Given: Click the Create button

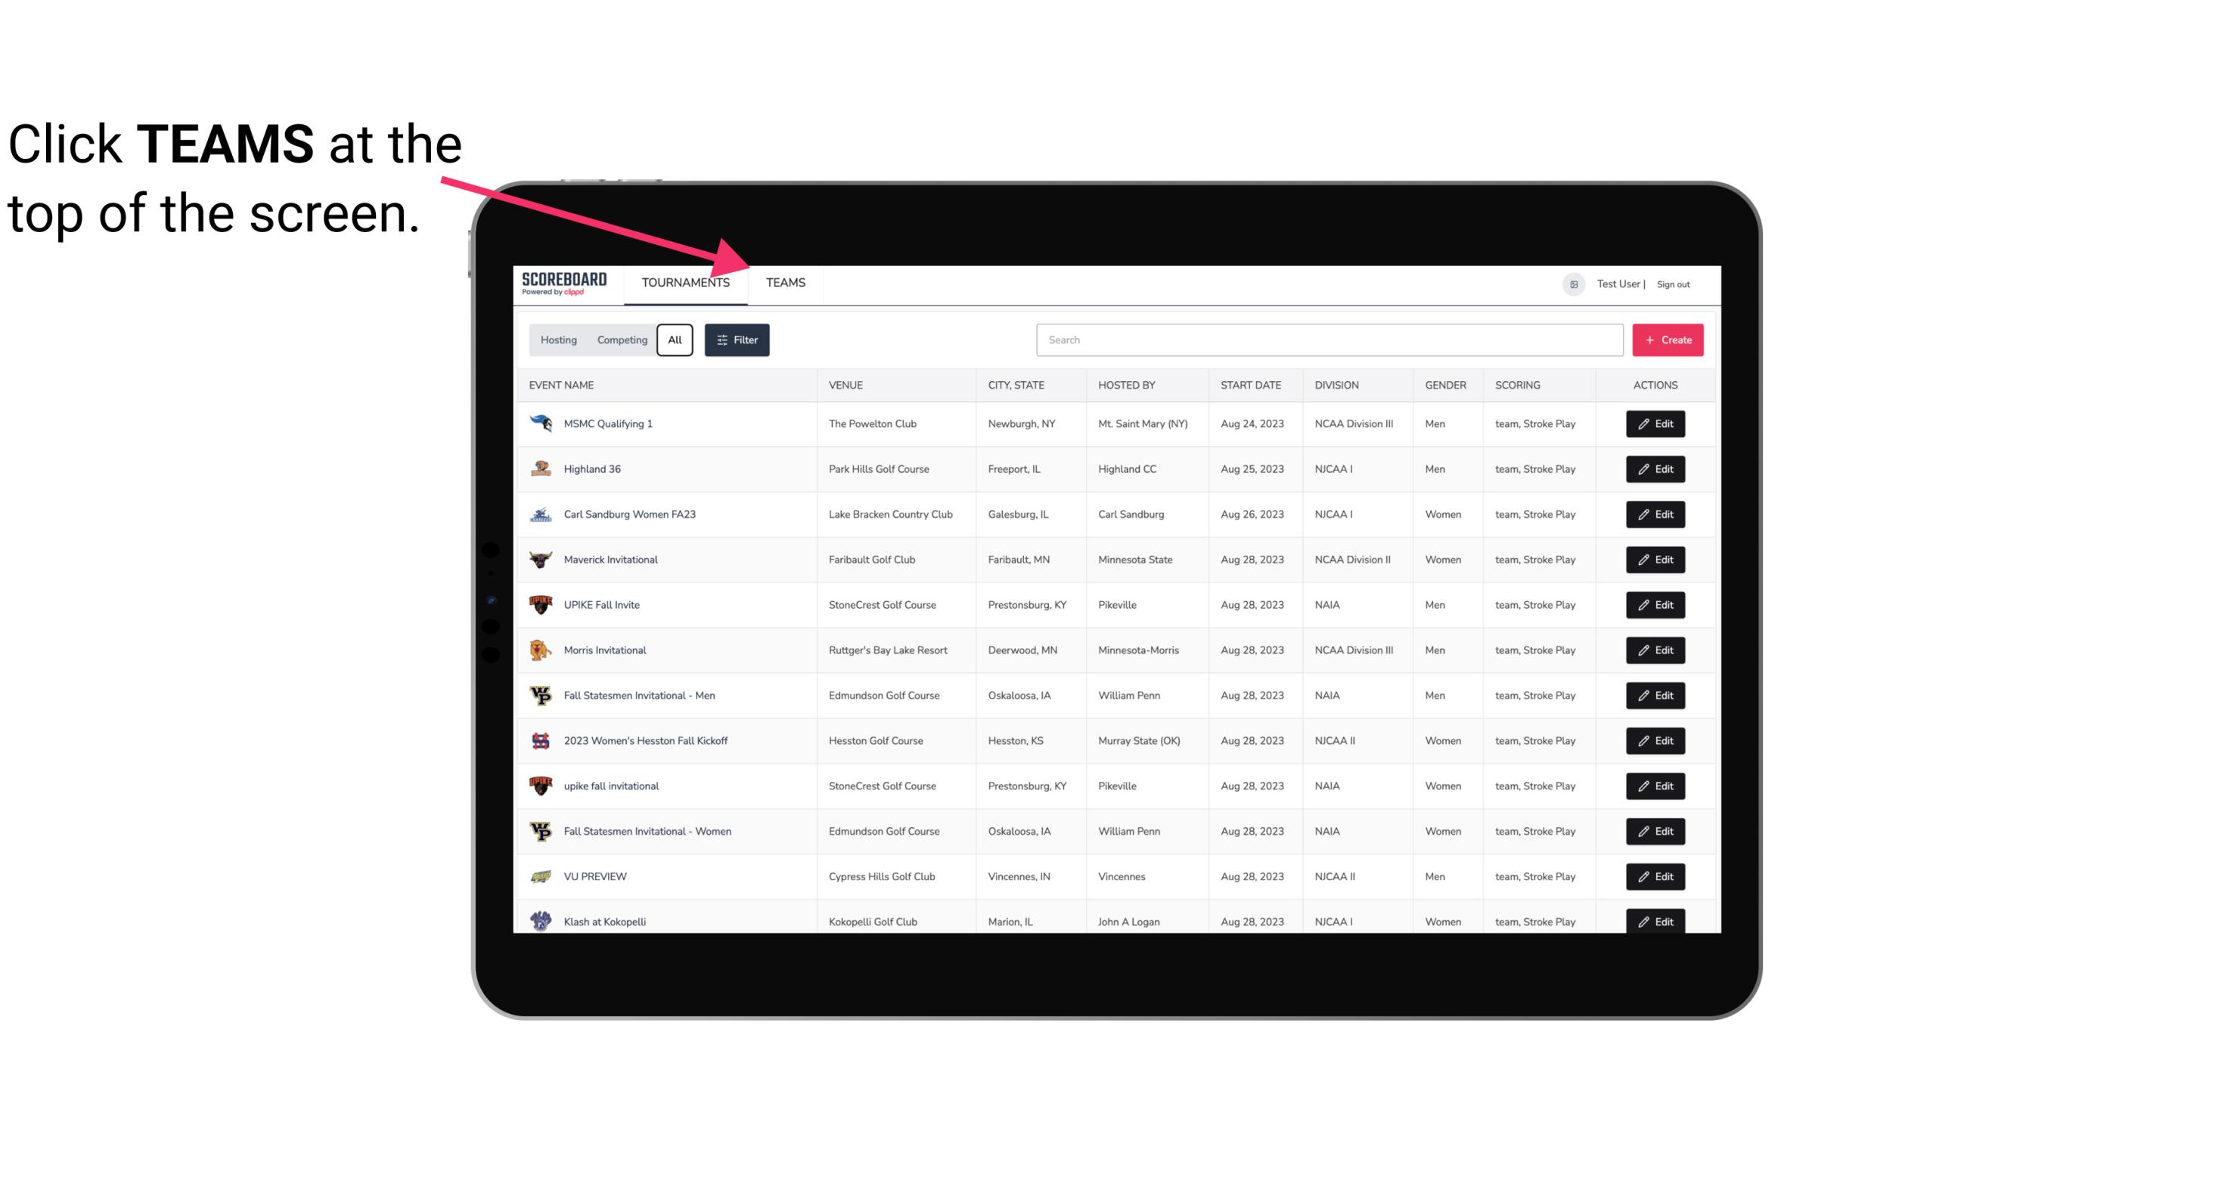Looking at the screenshot, I should click(1668, 339).
